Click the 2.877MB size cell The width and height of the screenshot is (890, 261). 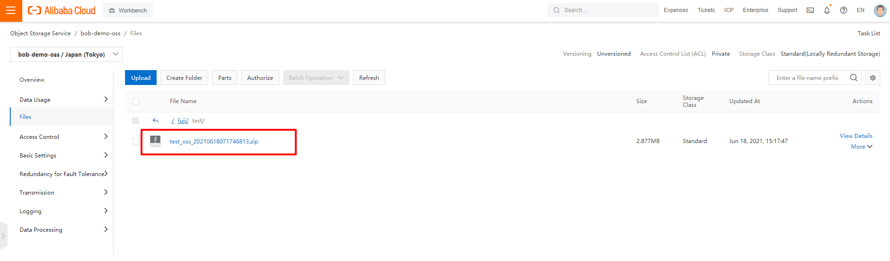pos(648,141)
